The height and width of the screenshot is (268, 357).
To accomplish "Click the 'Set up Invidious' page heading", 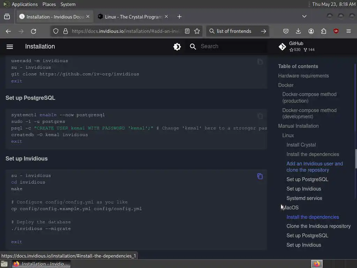I will [x=26, y=159].
